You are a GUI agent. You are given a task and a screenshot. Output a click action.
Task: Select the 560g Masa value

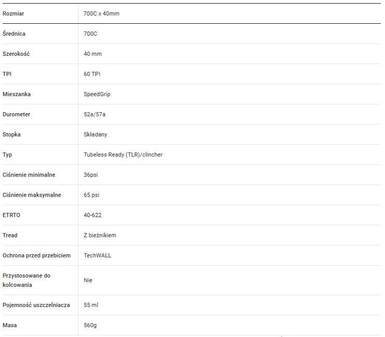tap(90, 325)
